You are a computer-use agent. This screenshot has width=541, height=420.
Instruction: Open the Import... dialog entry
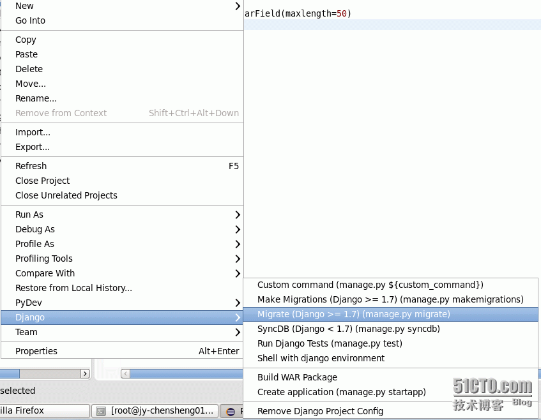point(122,132)
